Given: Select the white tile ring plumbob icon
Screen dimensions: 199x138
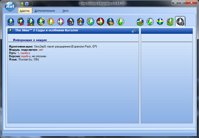Looking at the screenshot, I should pos(150,22).
